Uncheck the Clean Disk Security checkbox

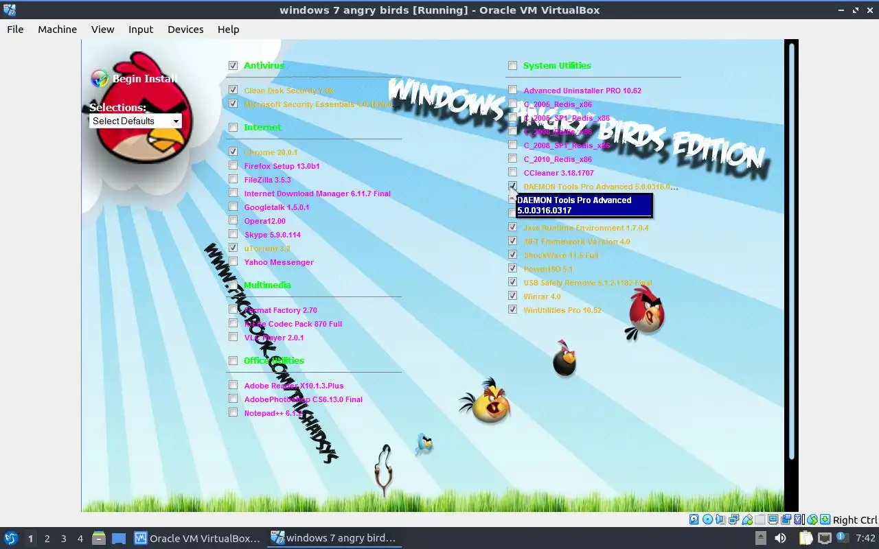pos(233,90)
